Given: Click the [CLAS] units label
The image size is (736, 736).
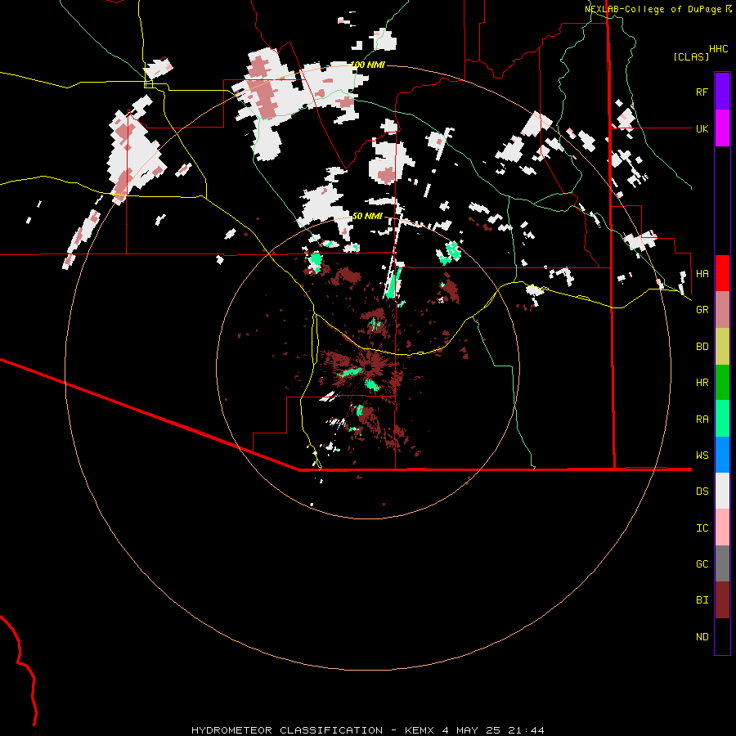Looking at the screenshot, I should tap(691, 56).
